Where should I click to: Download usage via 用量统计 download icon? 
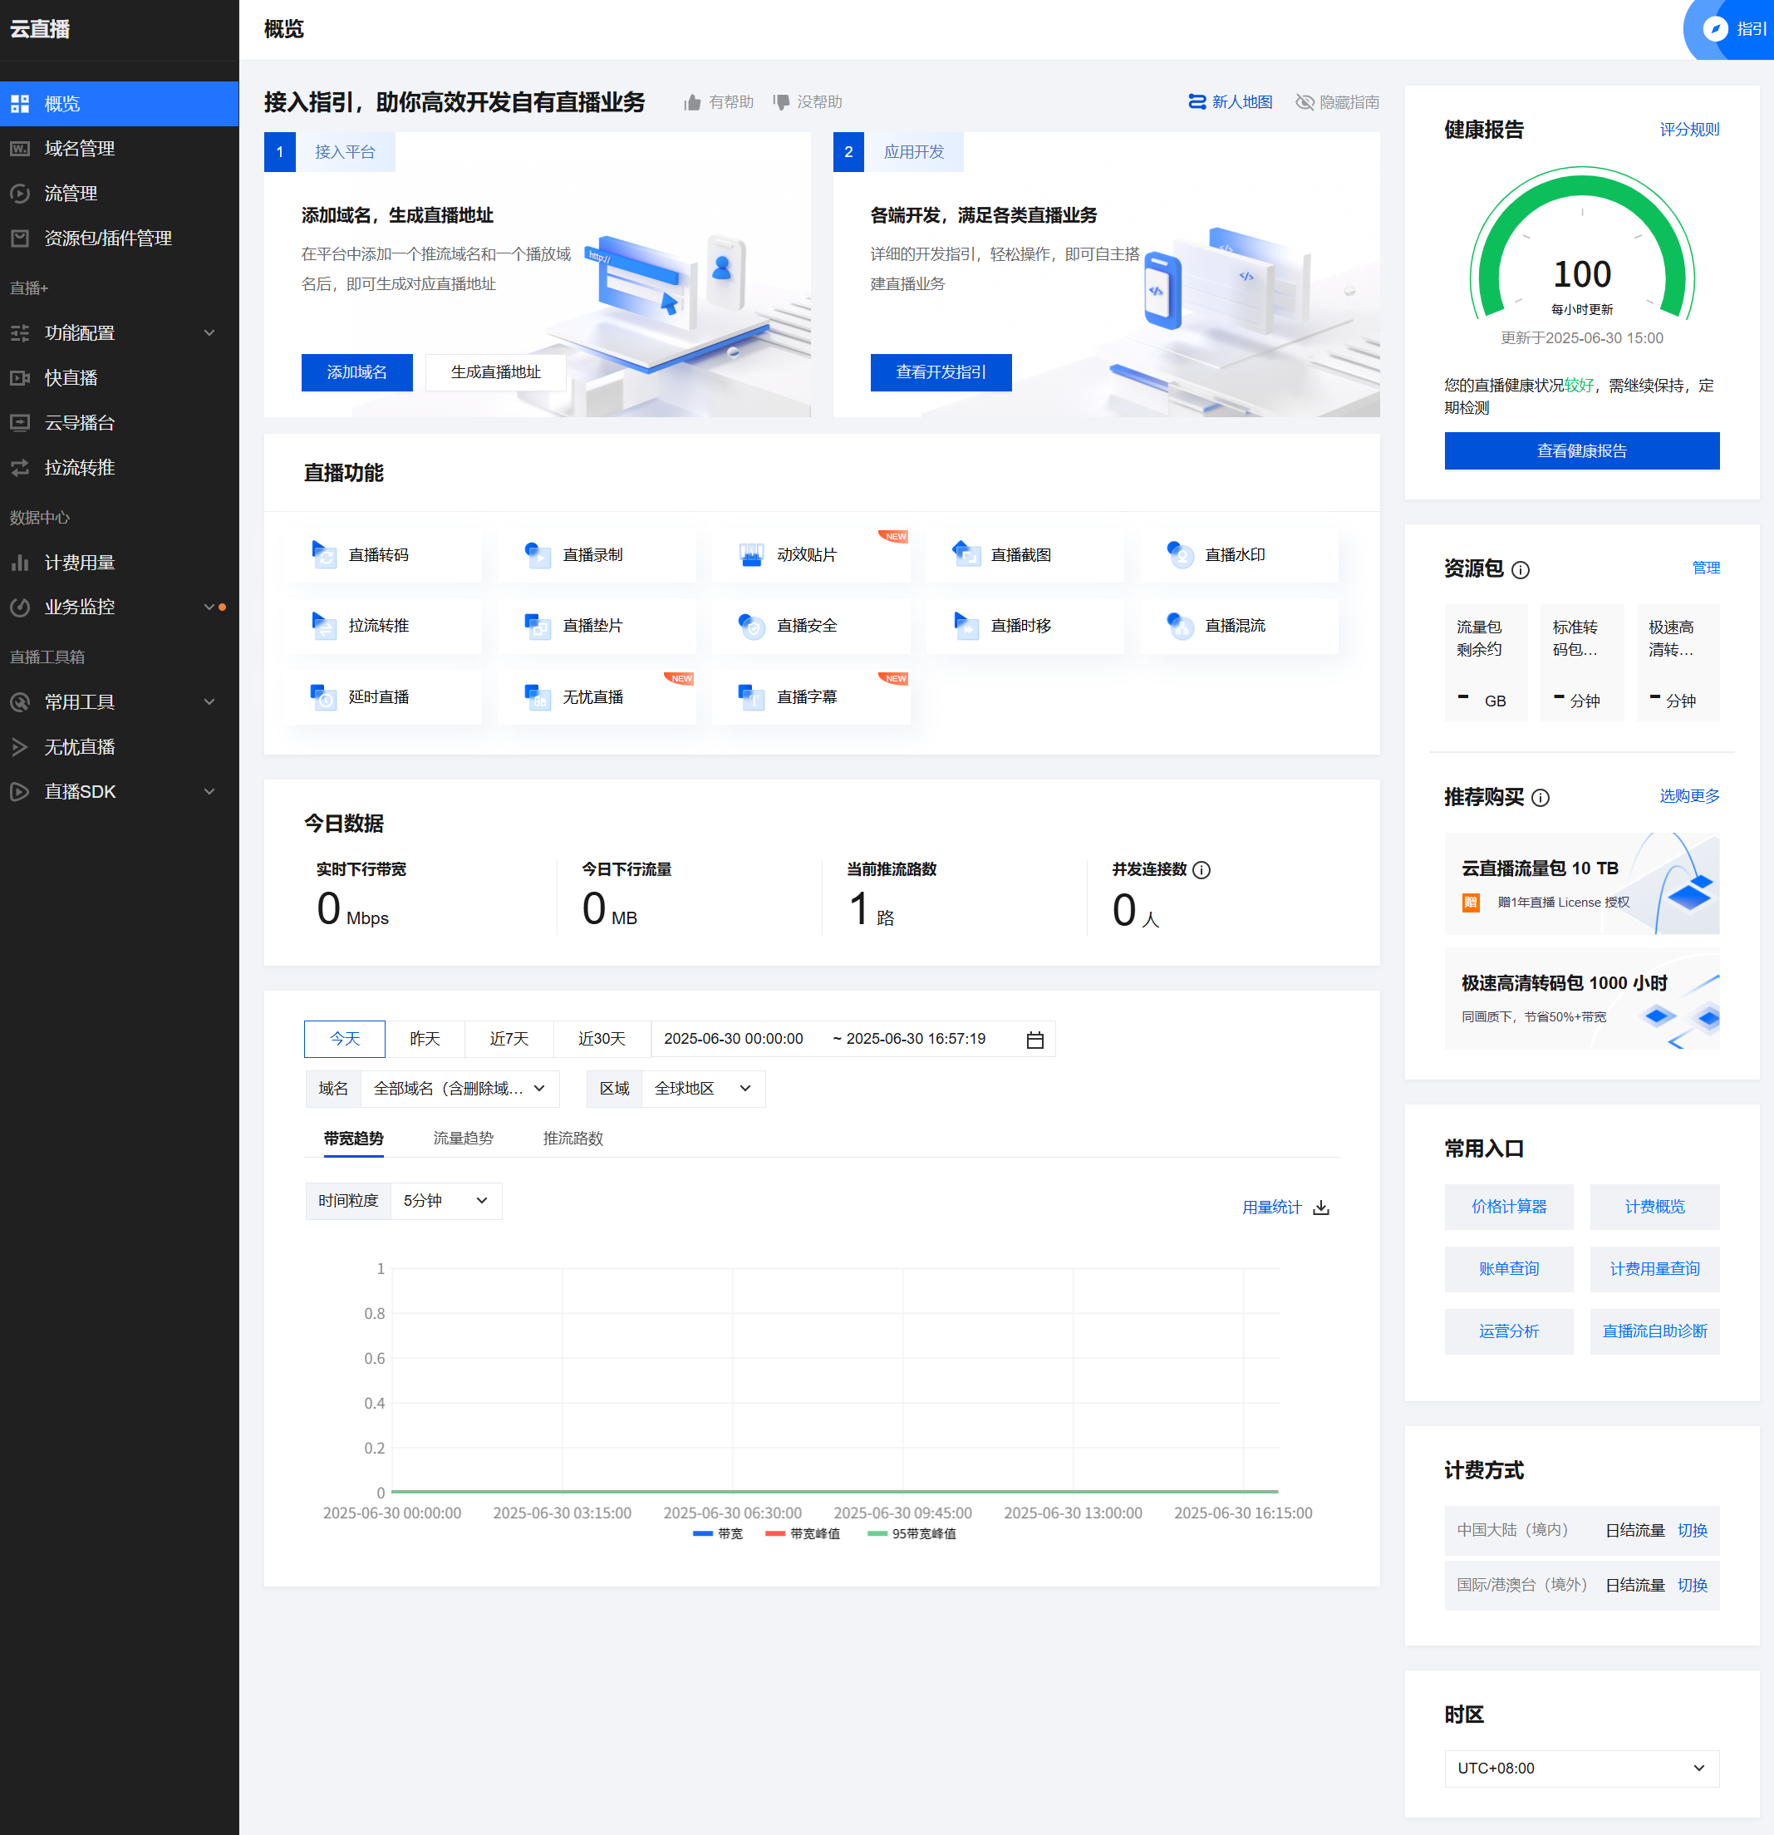(x=1321, y=1208)
